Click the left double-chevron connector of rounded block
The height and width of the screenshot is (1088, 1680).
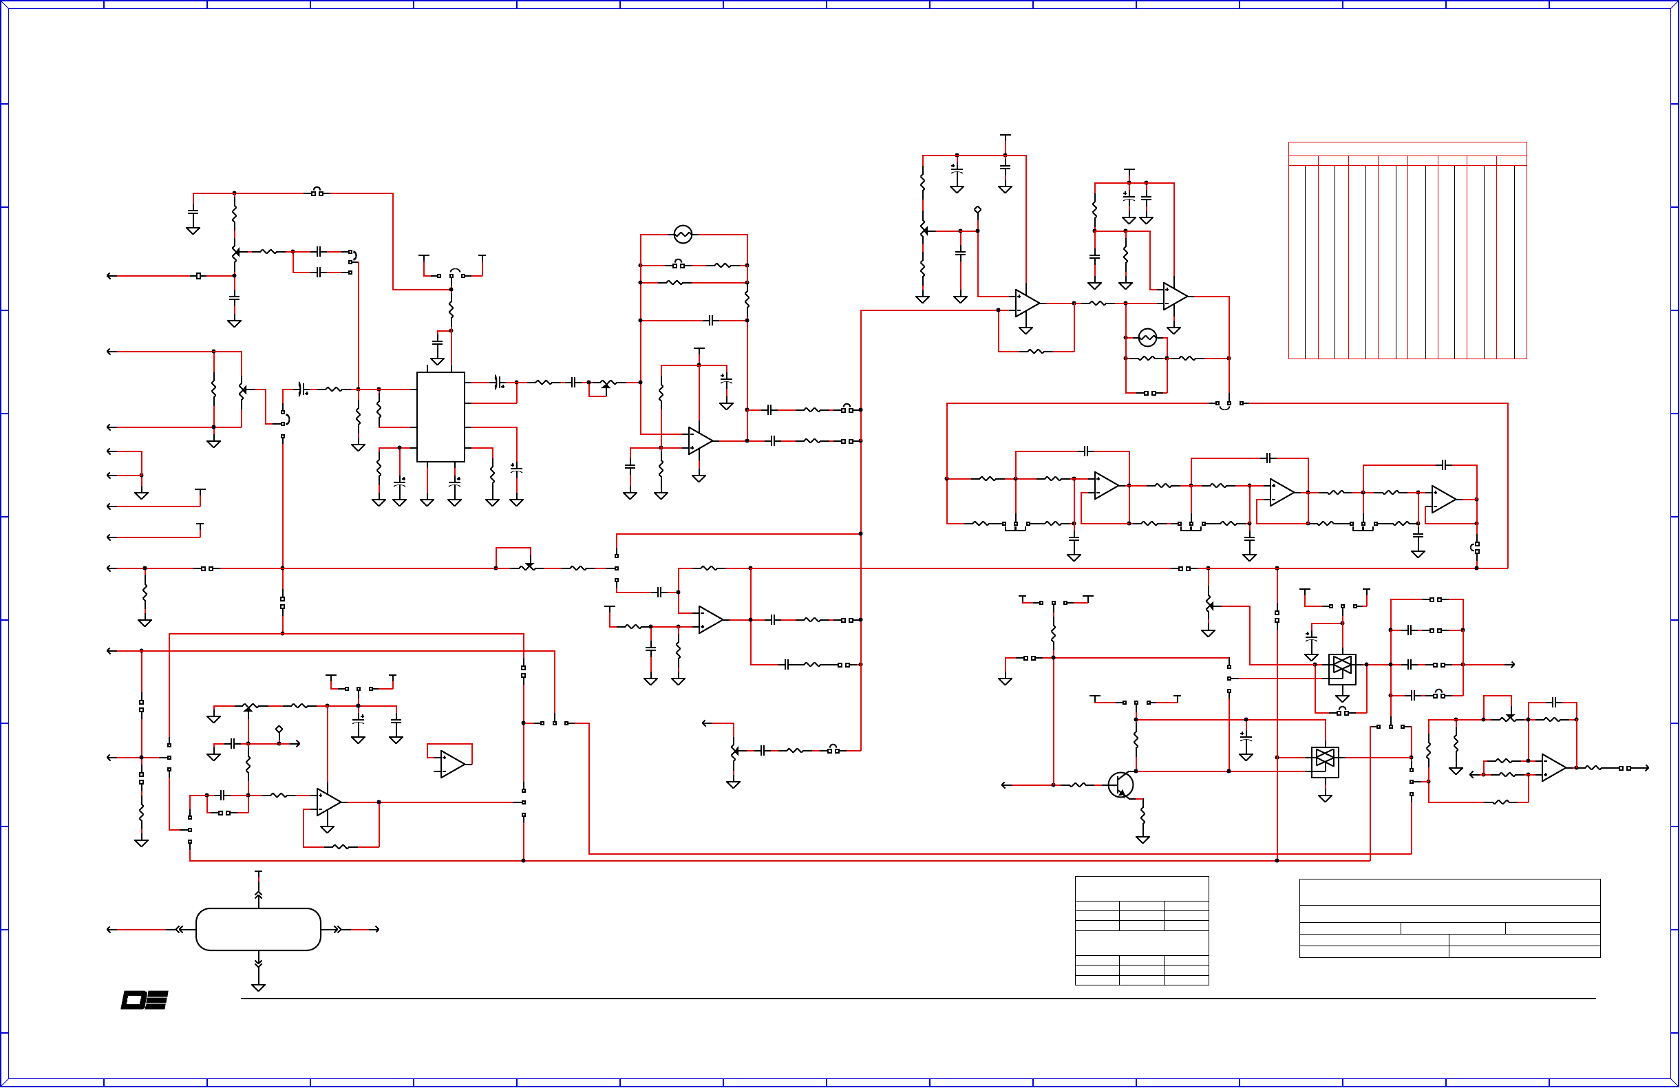[x=180, y=930]
